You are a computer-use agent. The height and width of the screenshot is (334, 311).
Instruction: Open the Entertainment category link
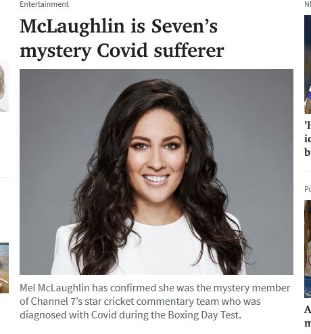click(44, 4)
